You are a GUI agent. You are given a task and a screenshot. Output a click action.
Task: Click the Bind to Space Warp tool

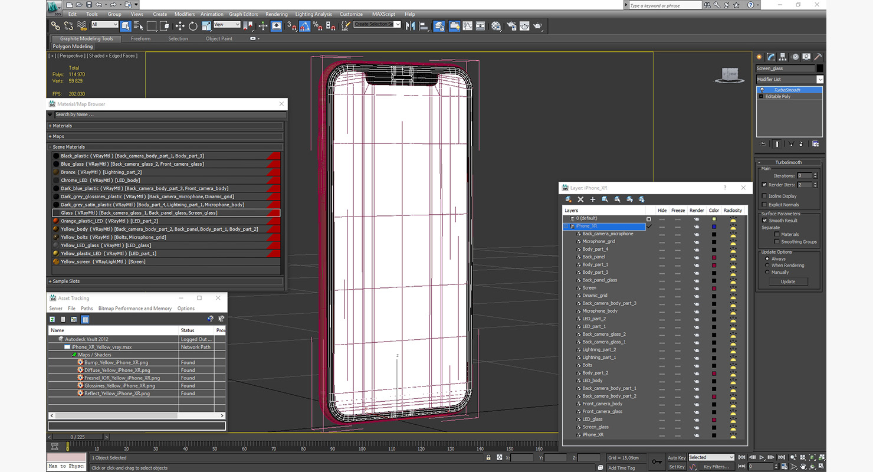tap(82, 26)
